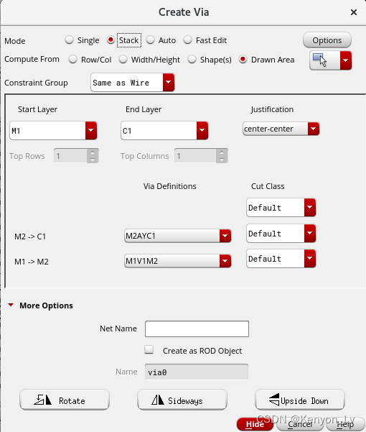The width and height of the screenshot is (366, 432).
Task: Open Constraint Group Same as Wire dropdown
Action: [133, 82]
